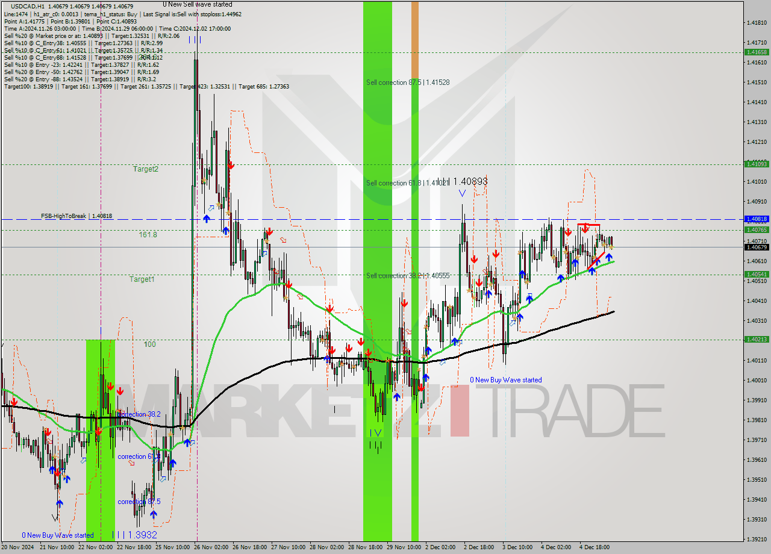Screen dimensions: 771x554
Task: Click the '| | | 1.3932' low point label
Action: [x=135, y=535]
